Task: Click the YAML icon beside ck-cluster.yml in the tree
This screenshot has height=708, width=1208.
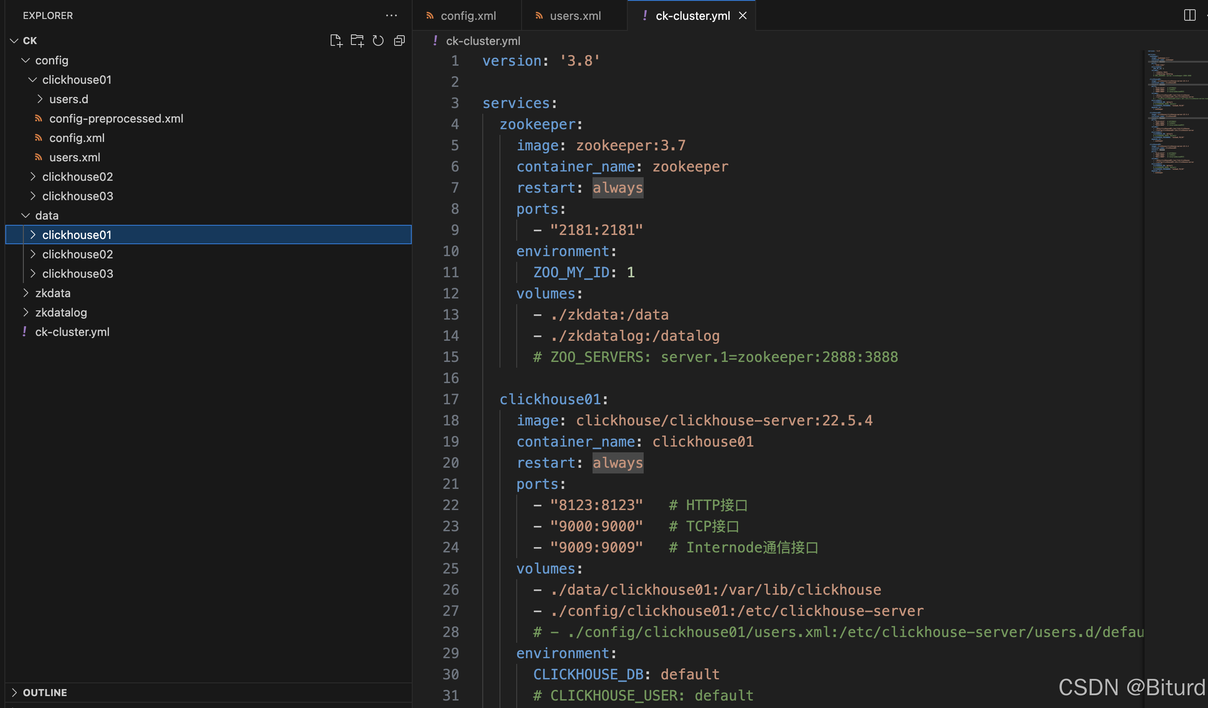Action: [24, 332]
